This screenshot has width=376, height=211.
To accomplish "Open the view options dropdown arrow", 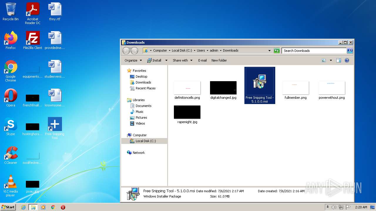I will coord(331,60).
